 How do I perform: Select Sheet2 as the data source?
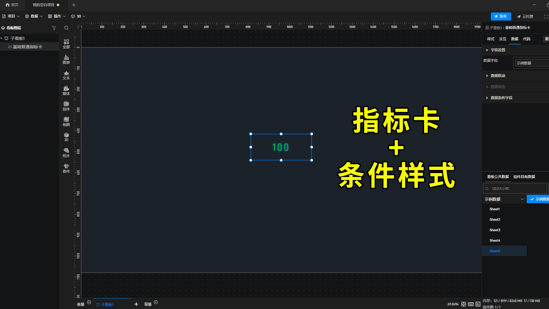[494, 219]
